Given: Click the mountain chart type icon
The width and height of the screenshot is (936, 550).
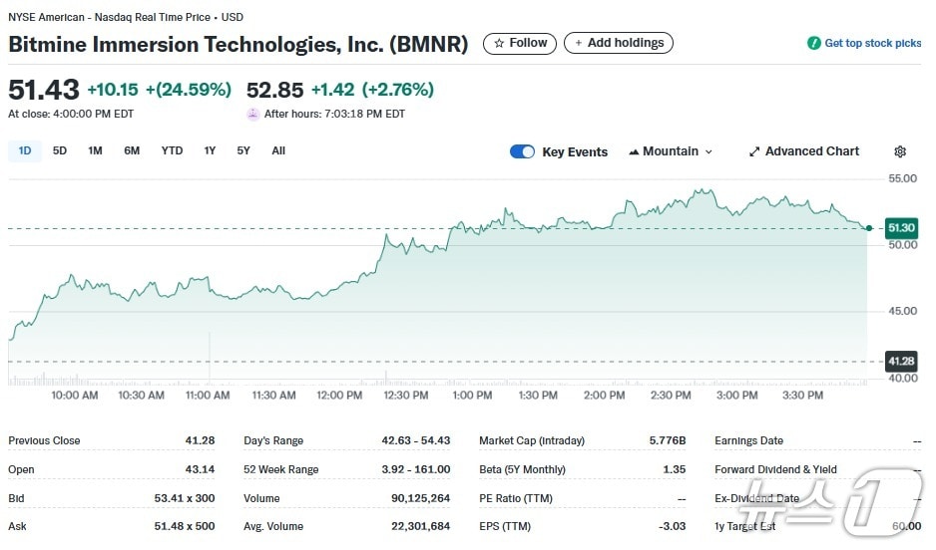Looking at the screenshot, I should pyautogui.click(x=634, y=151).
